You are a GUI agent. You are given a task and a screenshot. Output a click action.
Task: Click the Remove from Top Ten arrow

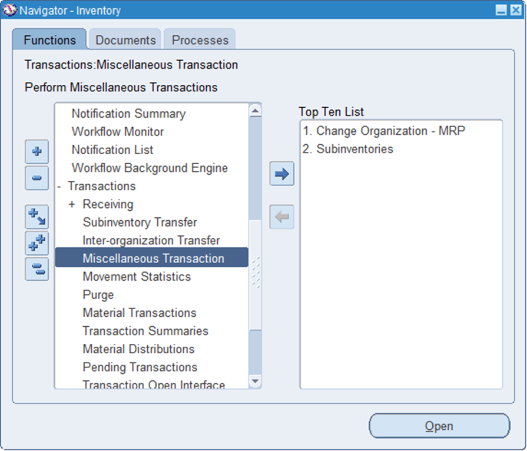pyautogui.click(x=281, y=217)
